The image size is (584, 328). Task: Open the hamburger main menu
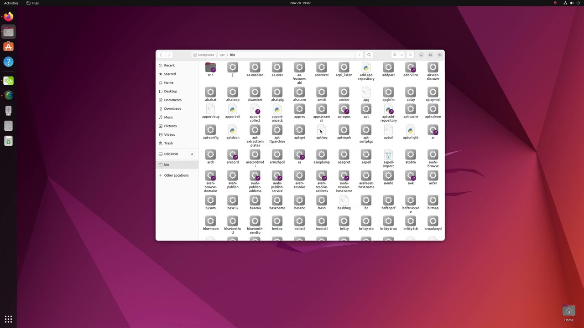pyautogui.click(x=410, y=55)
